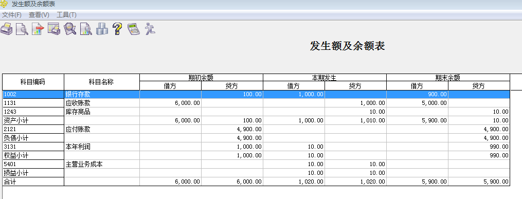The height and width of the screenshot is (199, 522).
Task: Select account code 1002 cell
Action: pyautogui.click(x=33, y=95)
